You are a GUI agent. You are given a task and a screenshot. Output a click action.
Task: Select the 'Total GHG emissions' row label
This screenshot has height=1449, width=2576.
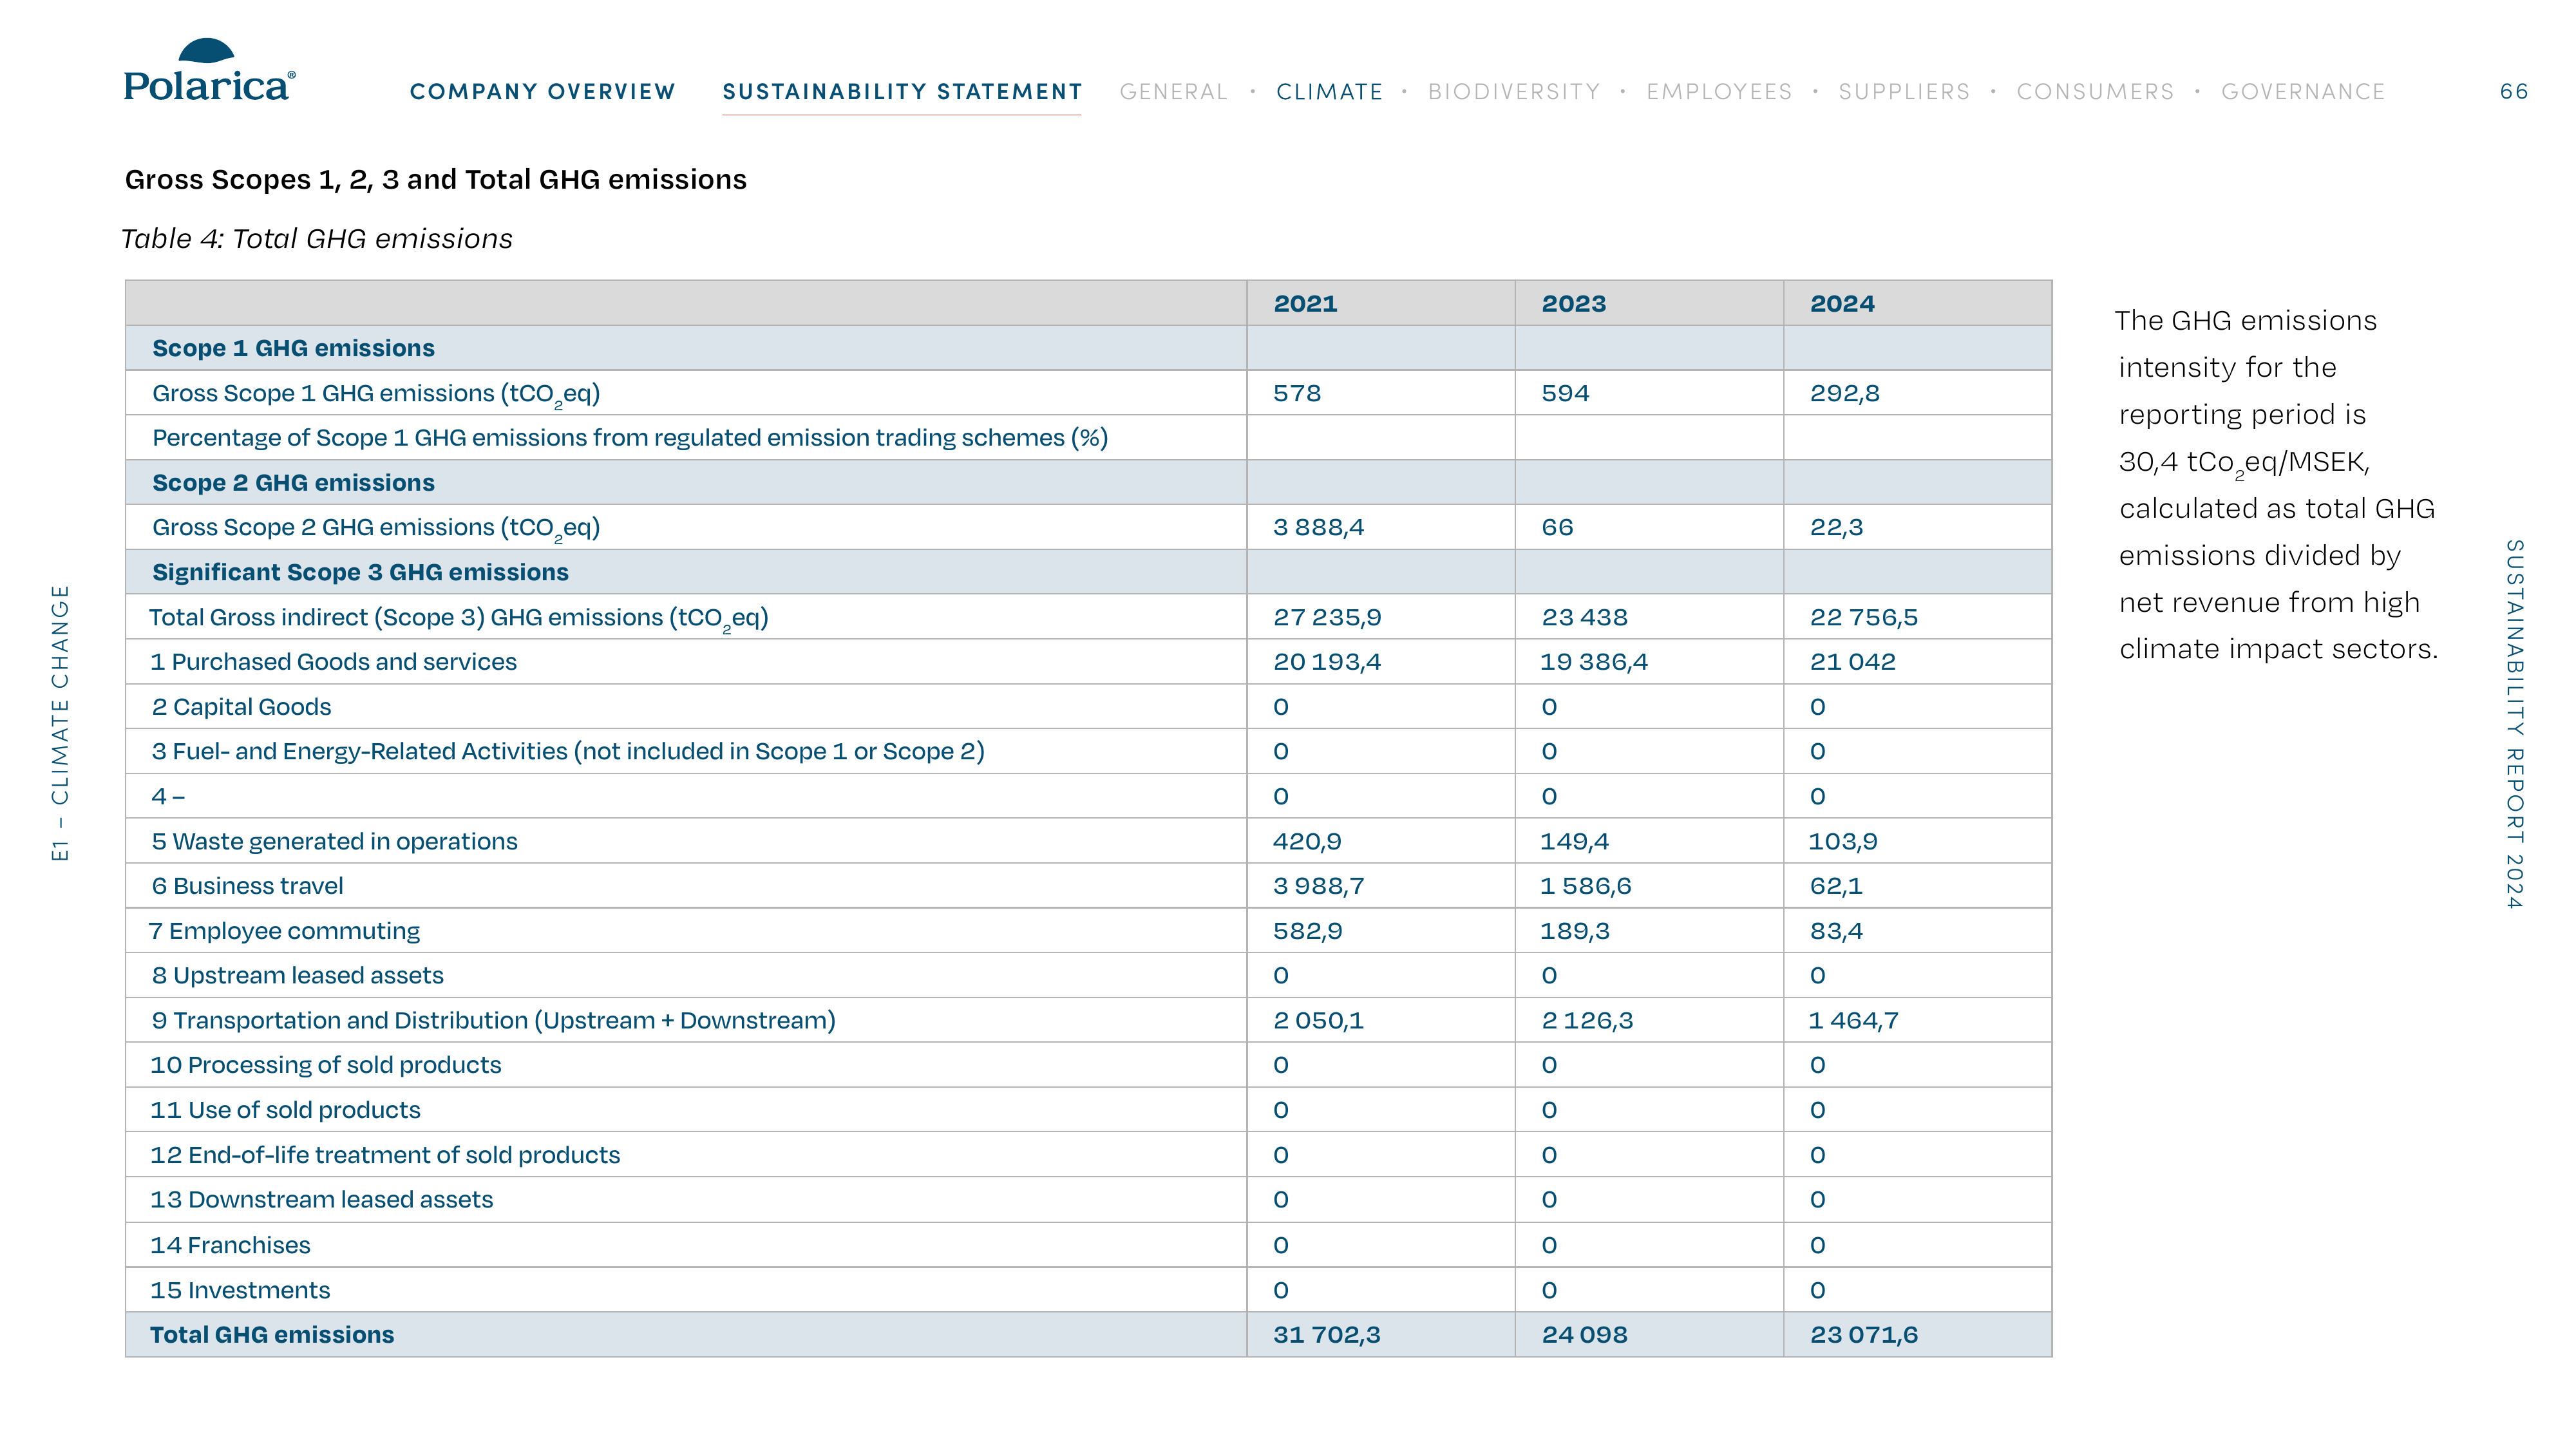point(272,1335)
